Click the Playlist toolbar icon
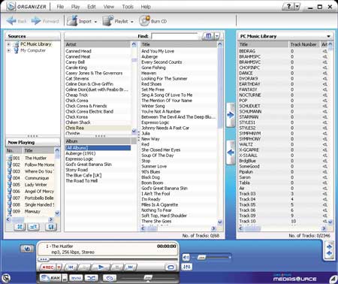338x284 pixels. tap(108, 21)
